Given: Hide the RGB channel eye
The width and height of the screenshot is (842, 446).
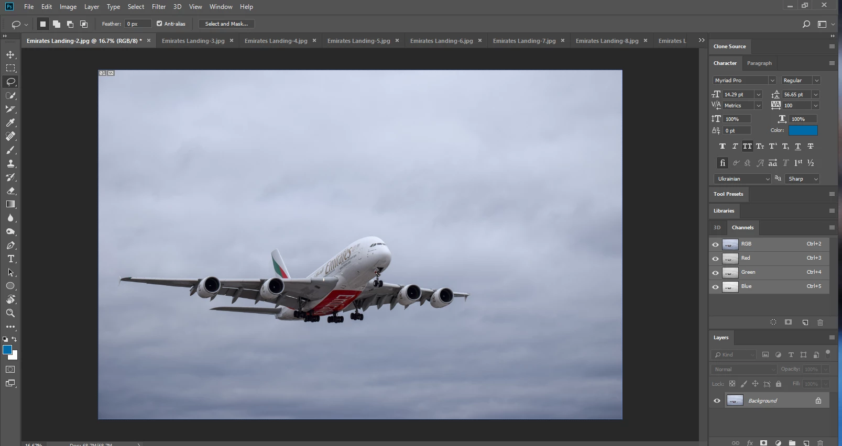Looking at the screenshot, I should (715, 244).
